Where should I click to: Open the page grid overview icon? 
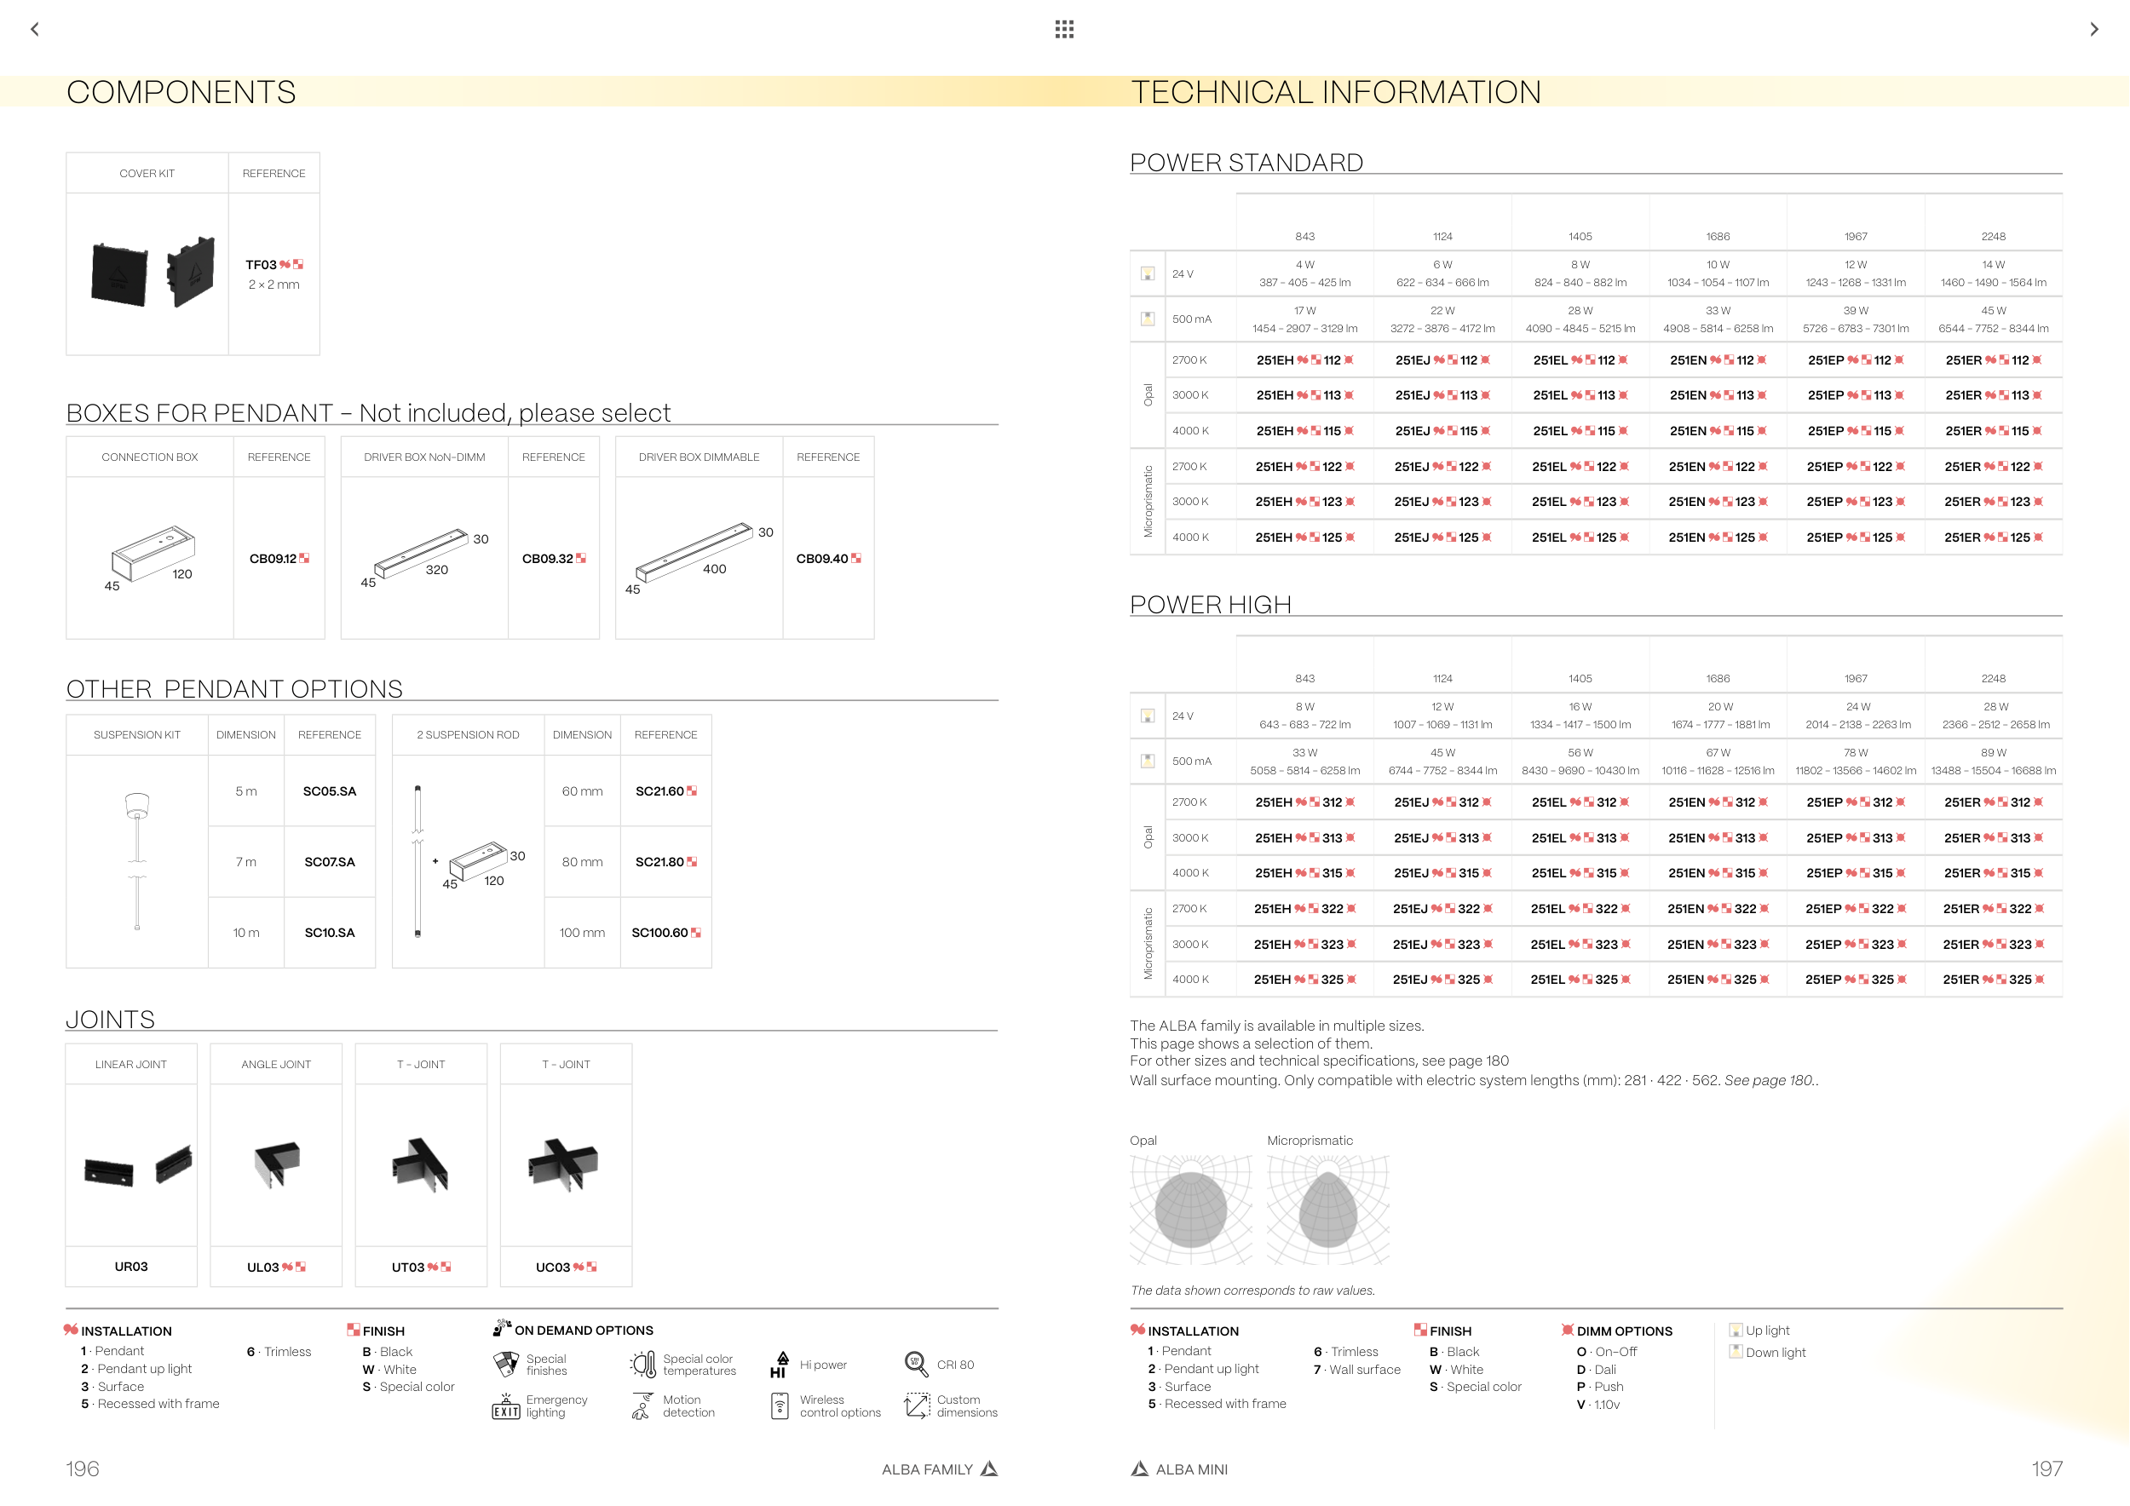pos(1064,29)
